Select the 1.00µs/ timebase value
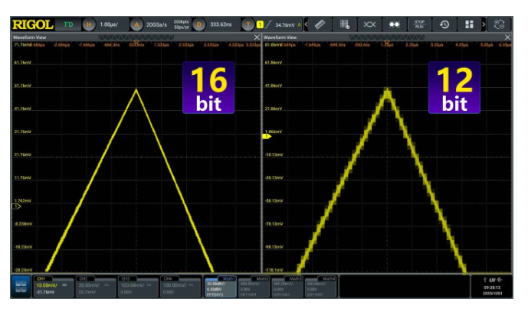The width and height of the screenshot is (528, 312). point(109,24)
